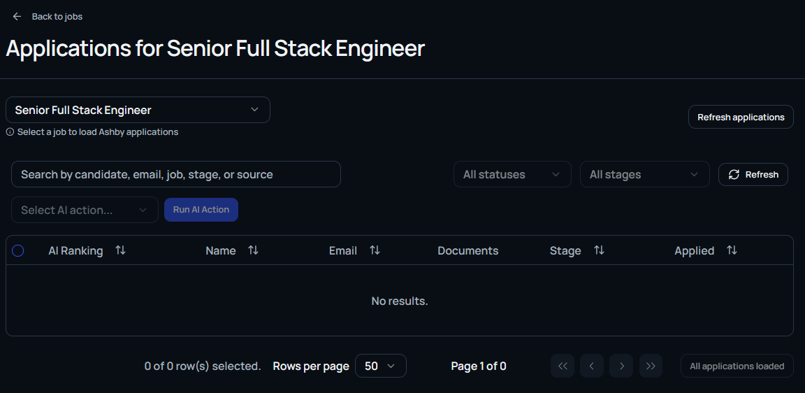Jump to the last page arrow
This screenshot has width=805, height=393.
pos(651,366)
